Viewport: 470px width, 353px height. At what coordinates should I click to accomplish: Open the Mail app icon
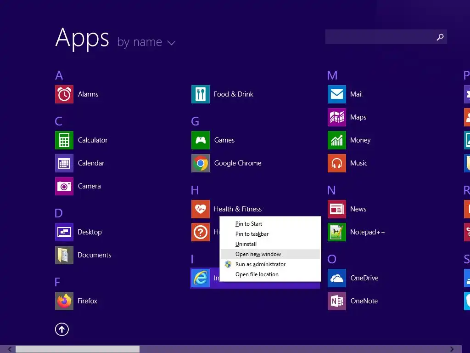337,94
